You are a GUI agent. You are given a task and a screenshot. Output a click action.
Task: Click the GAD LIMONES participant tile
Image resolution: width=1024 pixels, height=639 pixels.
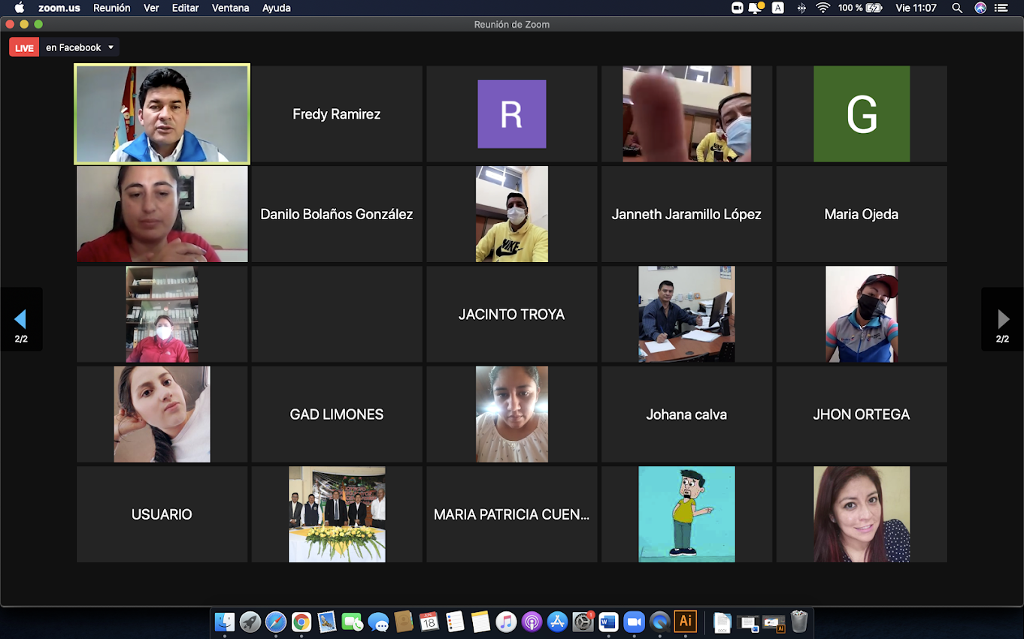click(x=337, y=414)
